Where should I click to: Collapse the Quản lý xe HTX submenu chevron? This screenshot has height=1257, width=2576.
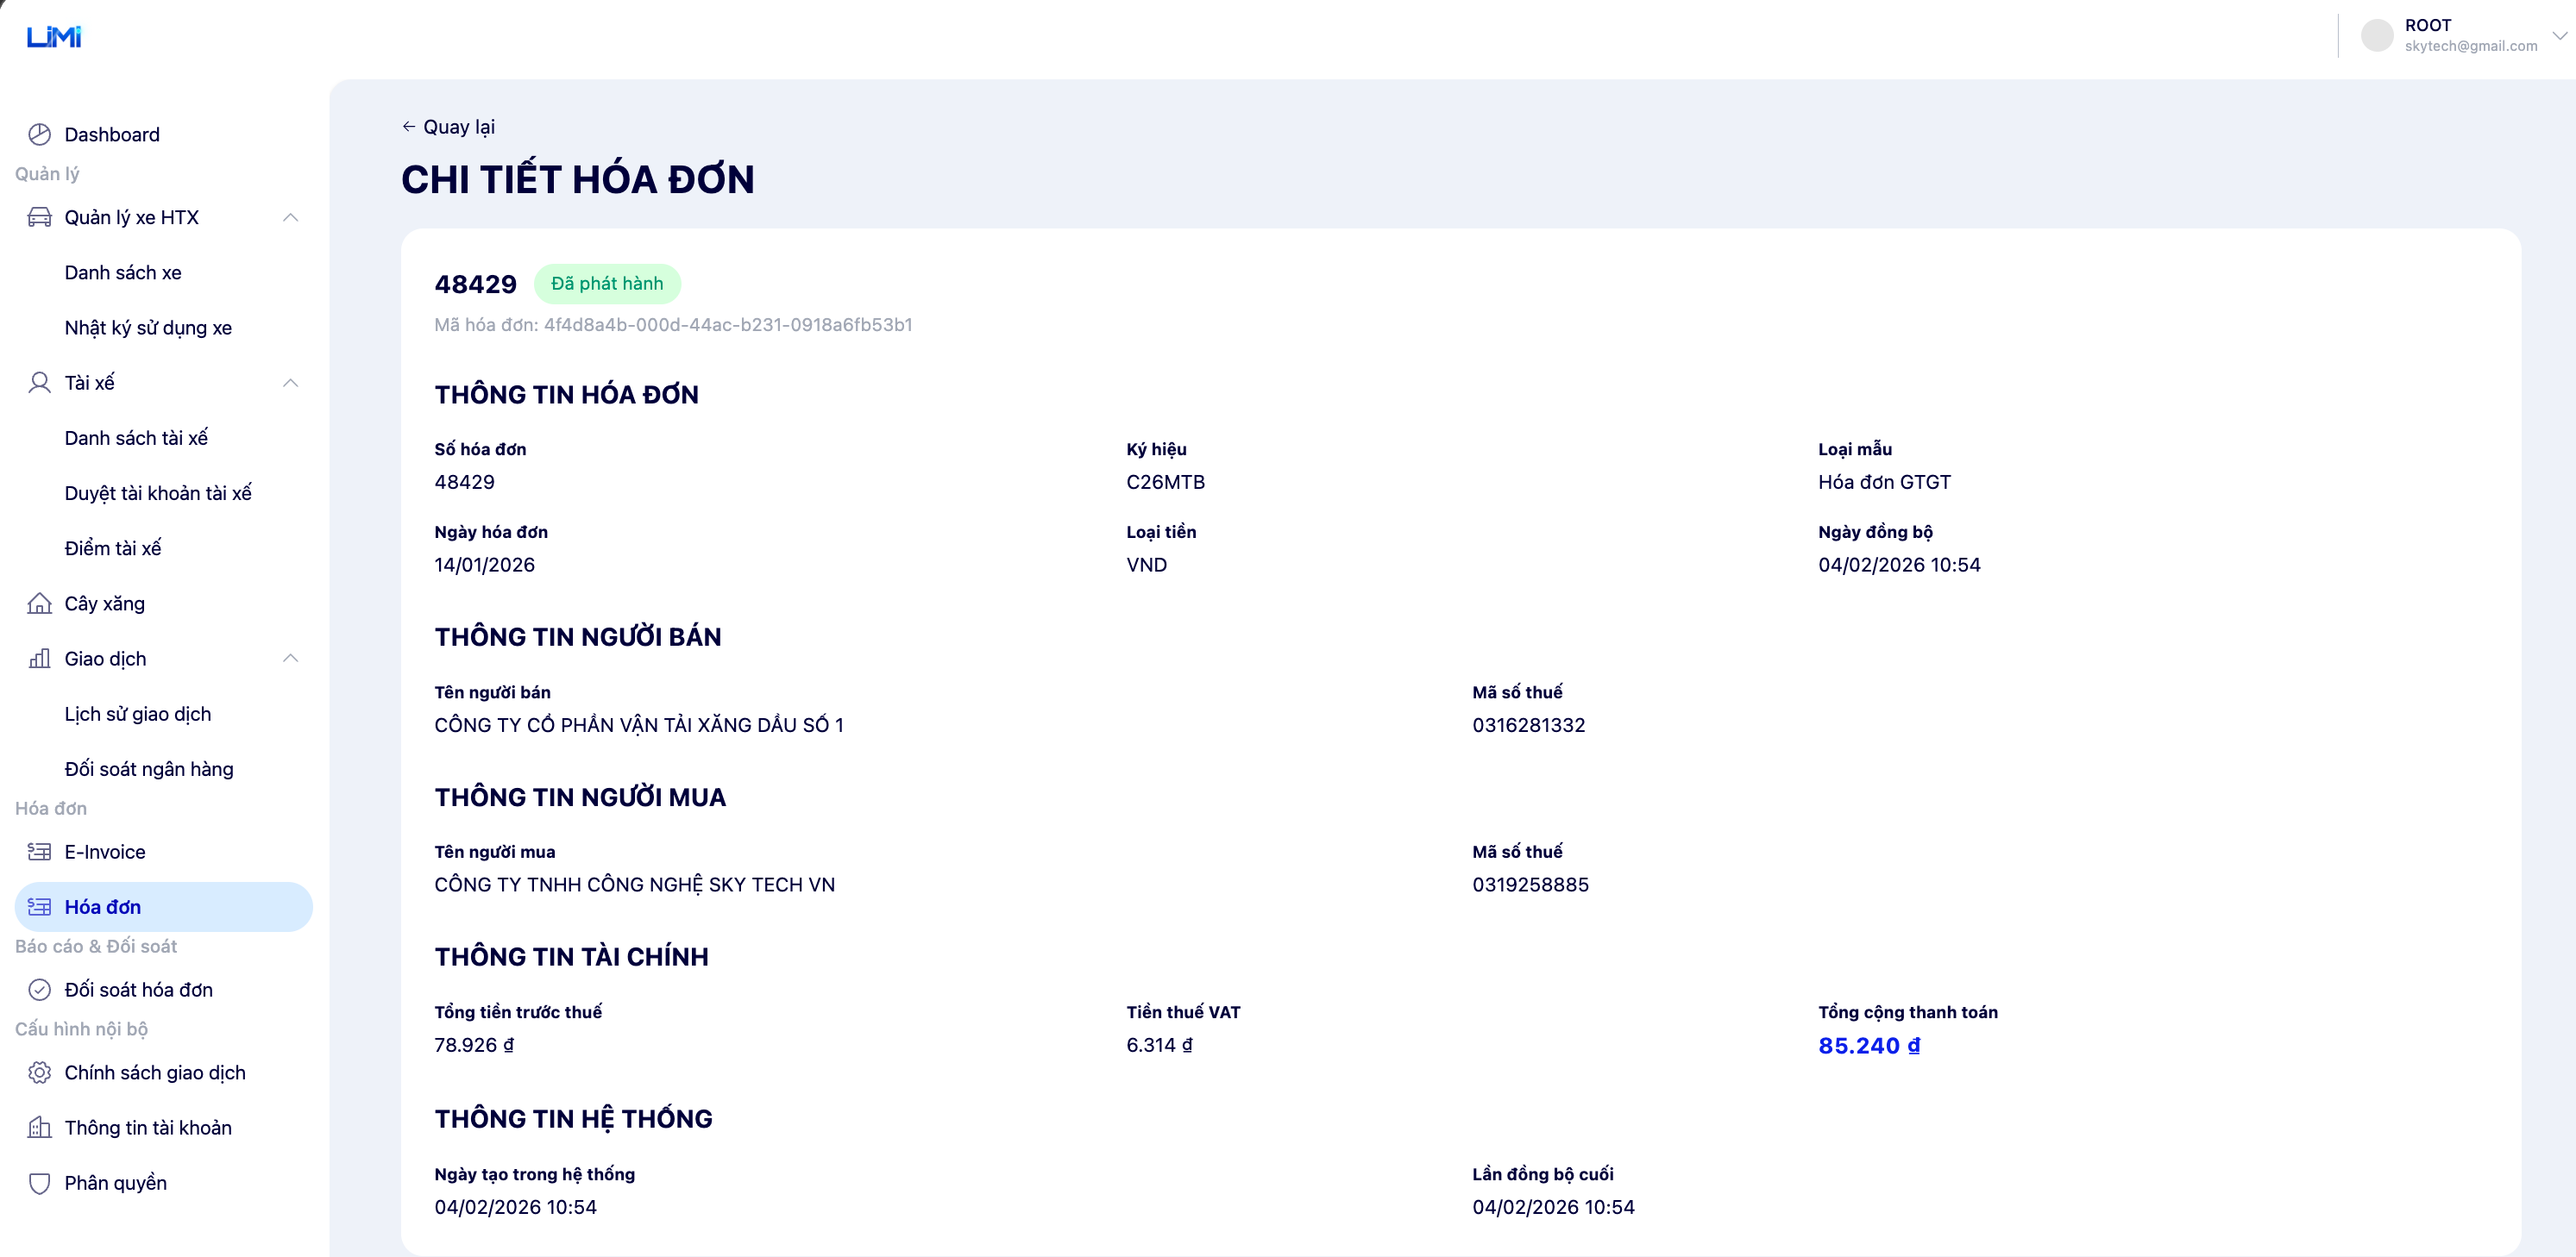tap(291, 218)
